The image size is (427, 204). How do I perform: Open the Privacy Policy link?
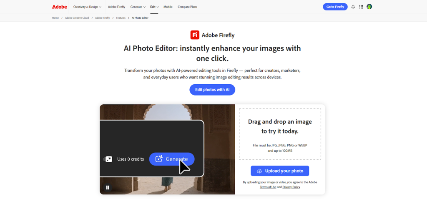291,187
